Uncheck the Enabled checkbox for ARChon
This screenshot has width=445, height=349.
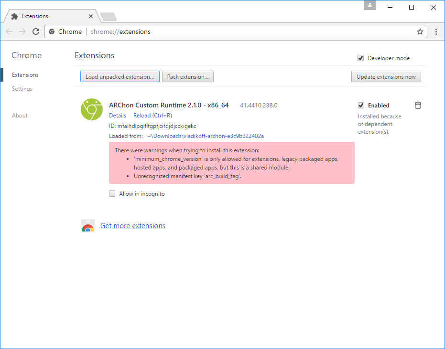pos(361,106)
